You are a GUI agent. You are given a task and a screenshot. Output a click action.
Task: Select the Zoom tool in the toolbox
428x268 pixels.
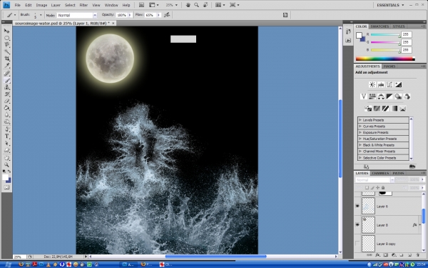point(7,165)
